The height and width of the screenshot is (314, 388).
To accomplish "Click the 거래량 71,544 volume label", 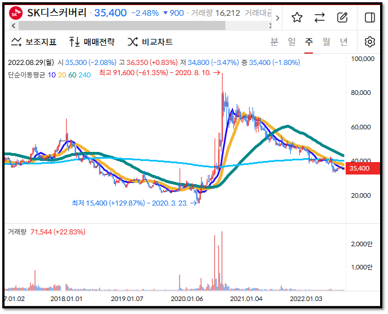I will pos(46,232).
